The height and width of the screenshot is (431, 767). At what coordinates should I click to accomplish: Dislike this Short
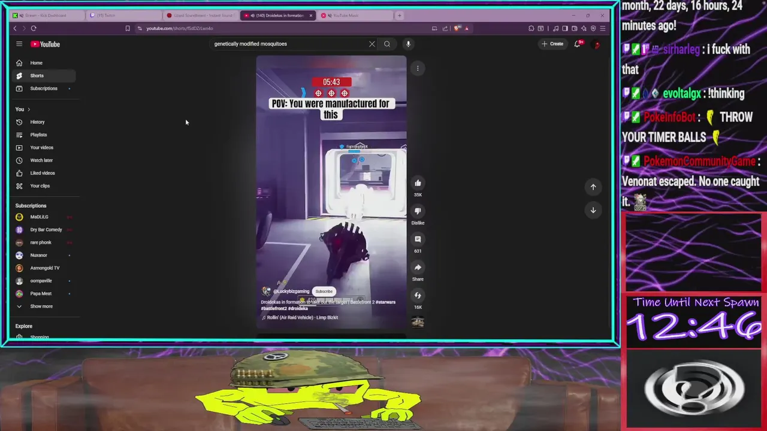pos(418,211)
